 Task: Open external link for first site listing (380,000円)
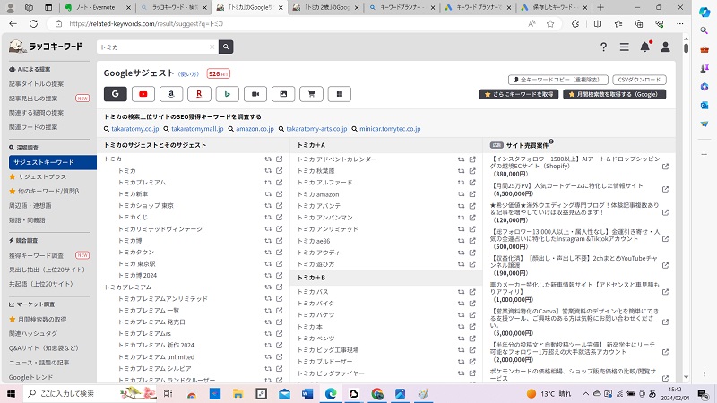pyautogui.click(x=665, y=167)
